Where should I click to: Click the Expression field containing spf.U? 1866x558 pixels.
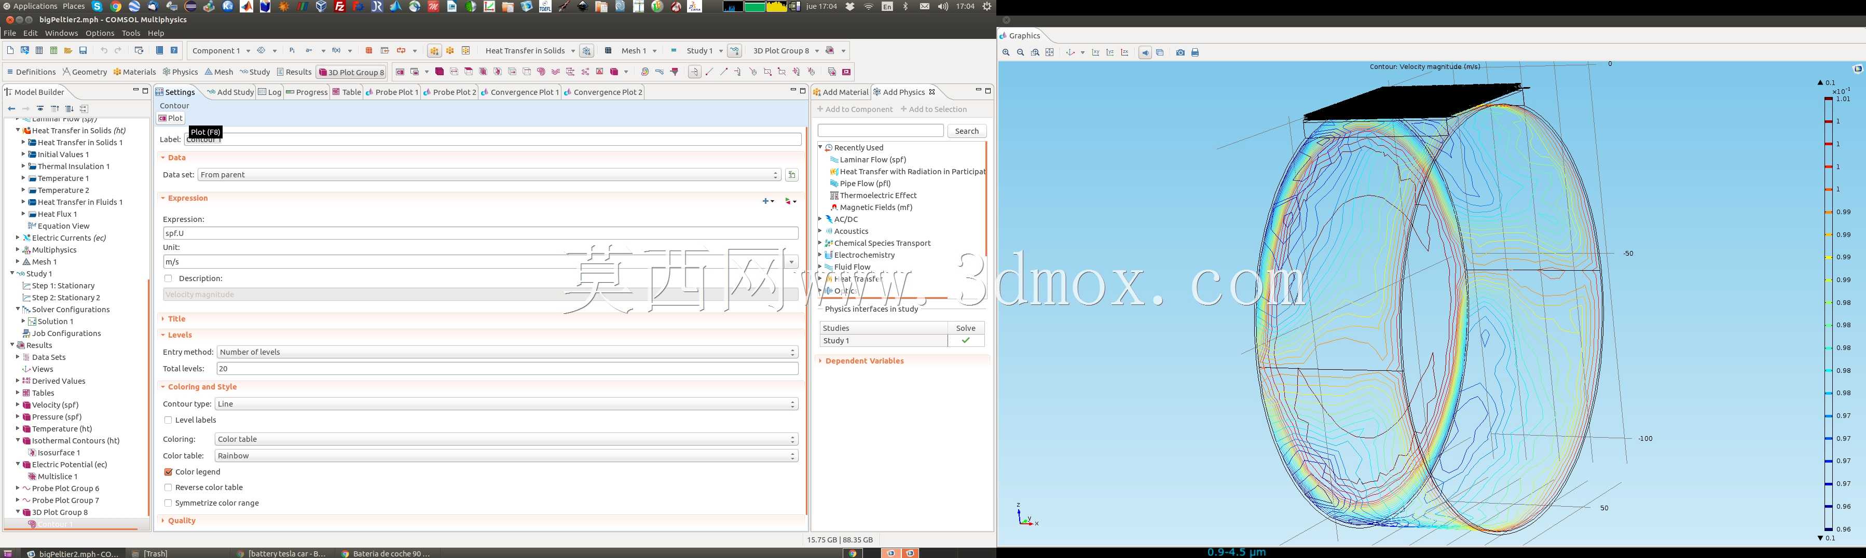(481, 234)
